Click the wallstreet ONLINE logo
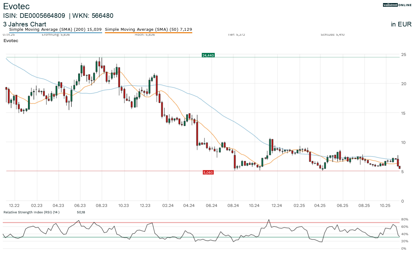Image resolution: width=415 pixels, height=257 pixels. [x=397, y=5]
